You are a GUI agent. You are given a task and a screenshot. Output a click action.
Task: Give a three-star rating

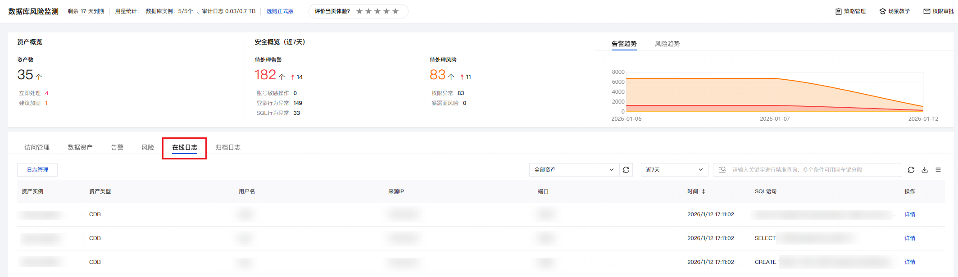[377, 11]
